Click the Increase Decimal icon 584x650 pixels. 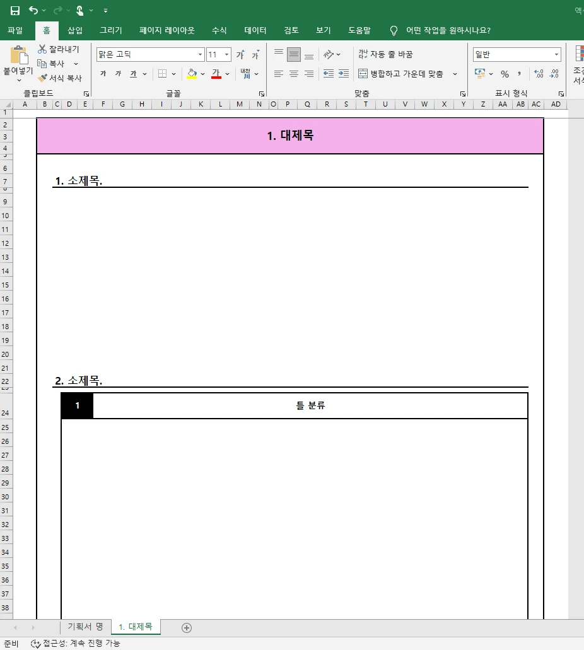539,74
